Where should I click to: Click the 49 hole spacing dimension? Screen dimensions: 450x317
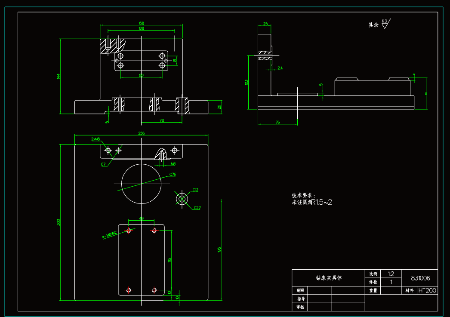[x=141, y=219]
